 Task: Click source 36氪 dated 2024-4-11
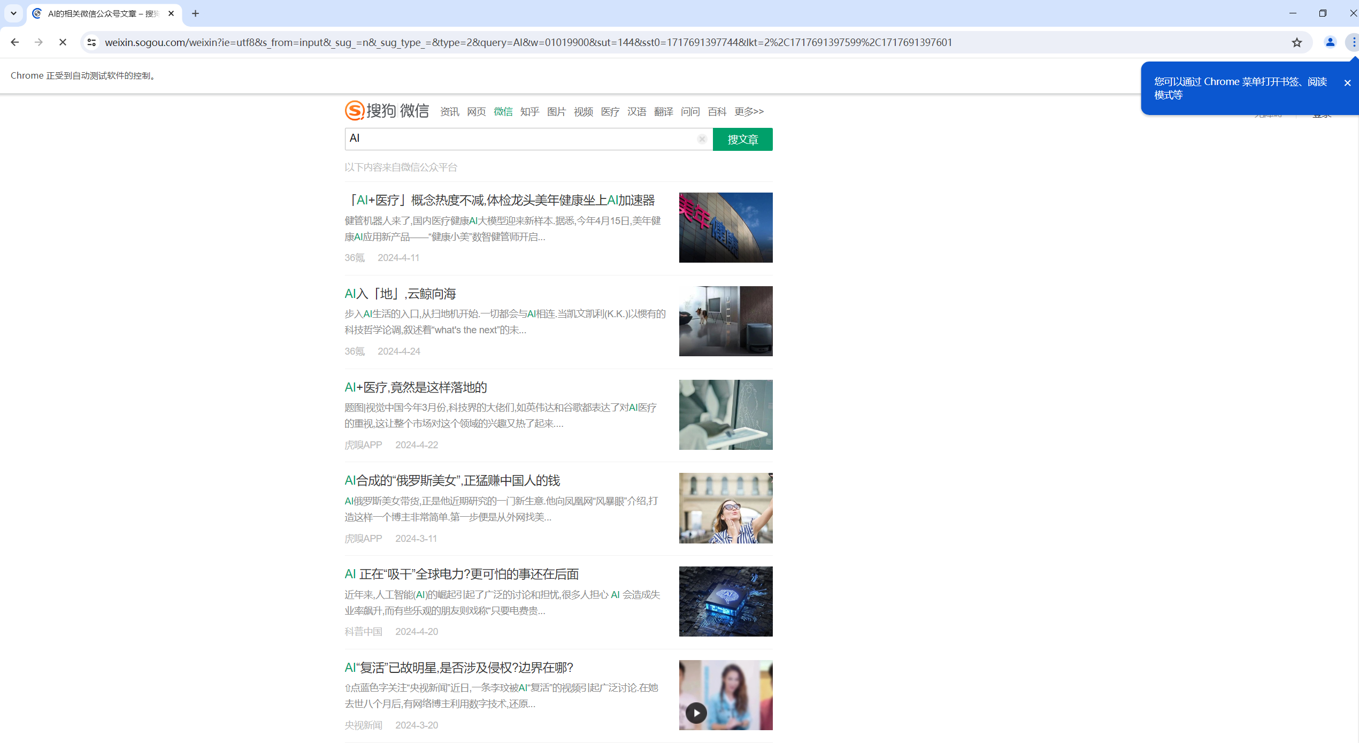[x=355, y=258]
